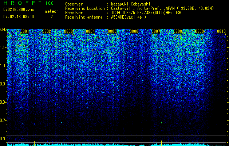The height and width of the screenshot is (146, 229).
Task: Click the A504HB(yagi 4el) antenna text
Action: click(x=129, y=17)
